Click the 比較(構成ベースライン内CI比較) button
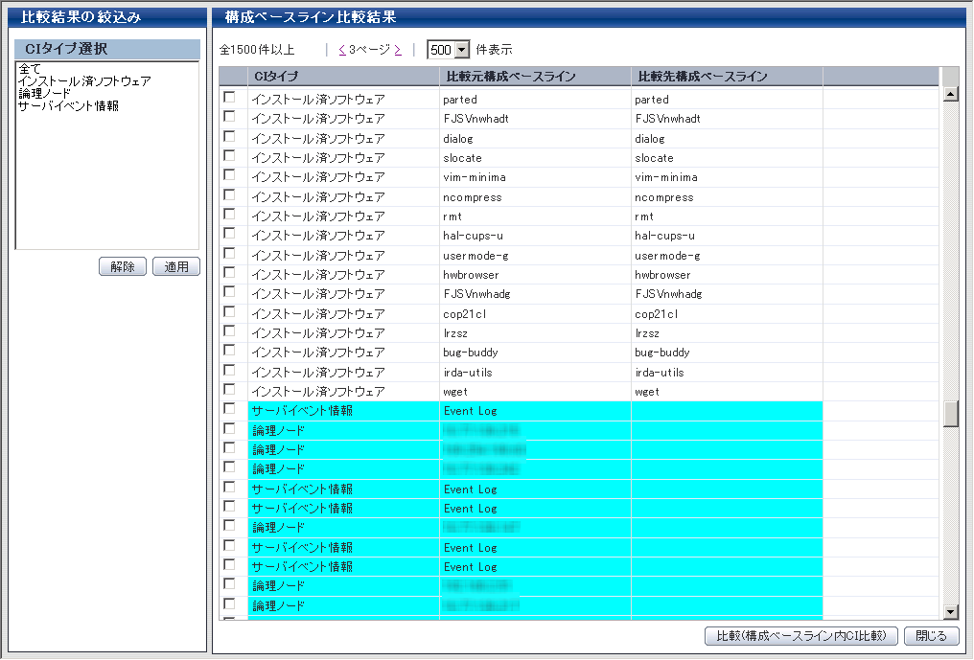974x660 pixels. point(801,636)
